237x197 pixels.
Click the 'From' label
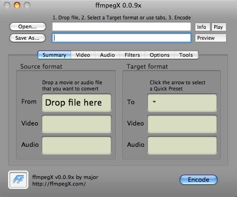click(29, 101)
